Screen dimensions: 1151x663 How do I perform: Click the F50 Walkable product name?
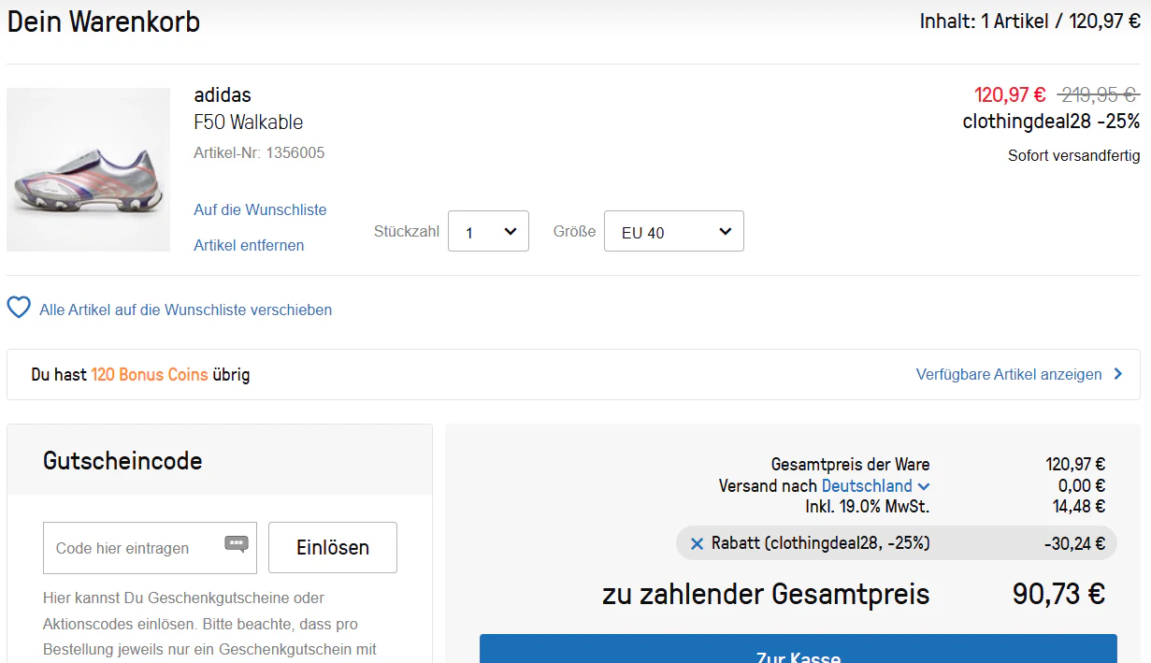point(248,123)
